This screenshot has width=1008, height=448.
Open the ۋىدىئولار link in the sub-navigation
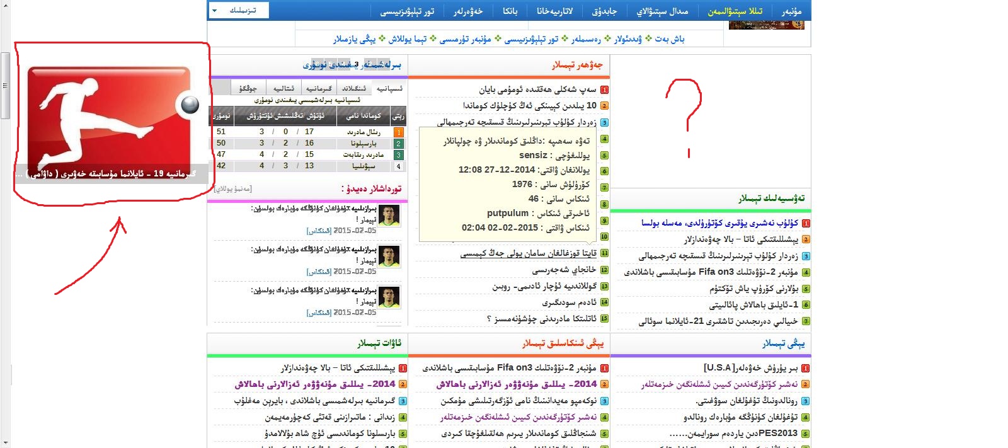628,39
